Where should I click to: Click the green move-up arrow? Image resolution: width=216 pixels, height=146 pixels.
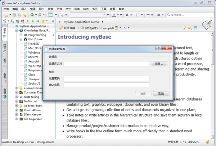[x=28, y=21]
